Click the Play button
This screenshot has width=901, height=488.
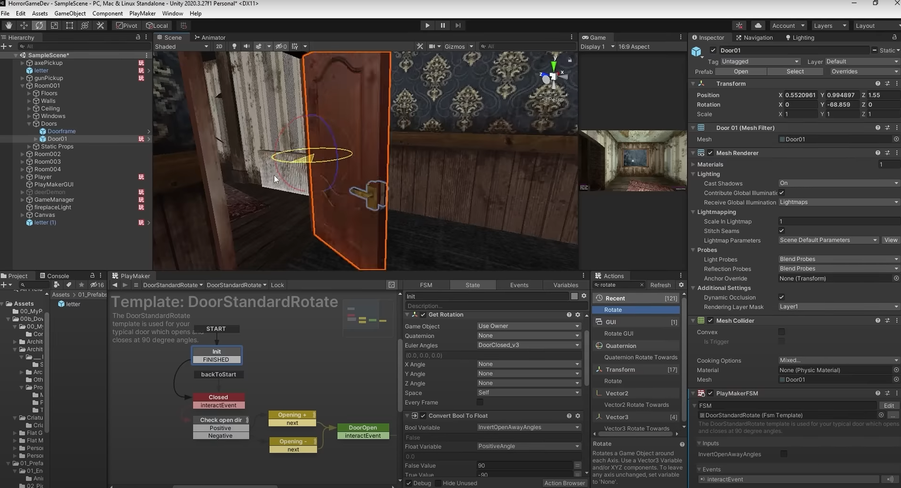point(427,25)
